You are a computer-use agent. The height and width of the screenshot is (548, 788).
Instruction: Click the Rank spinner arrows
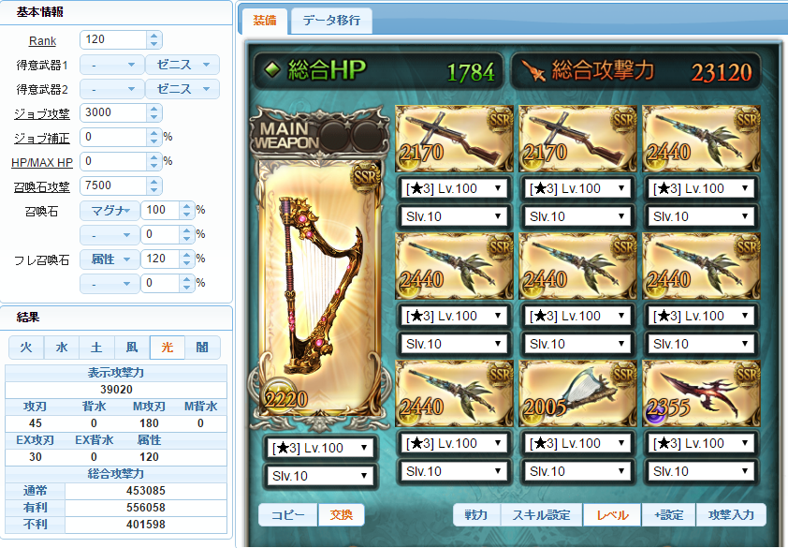pos(154,39)
